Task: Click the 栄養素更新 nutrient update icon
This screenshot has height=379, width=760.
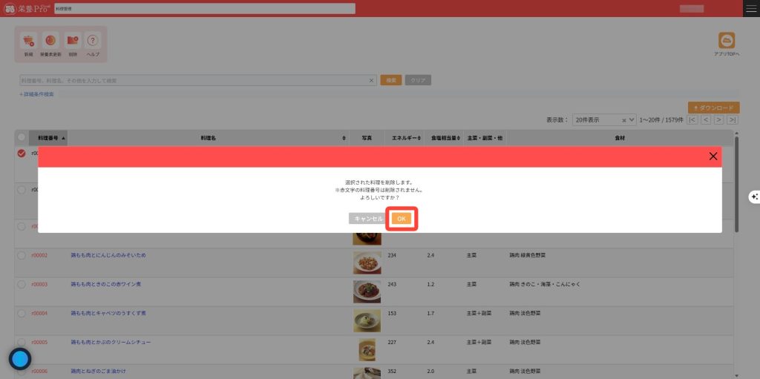Action: 50,42
